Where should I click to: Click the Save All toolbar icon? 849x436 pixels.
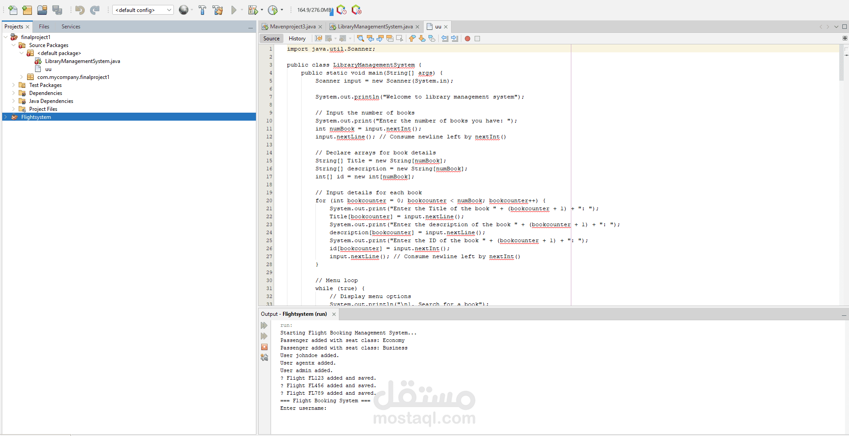coord(57,10)
